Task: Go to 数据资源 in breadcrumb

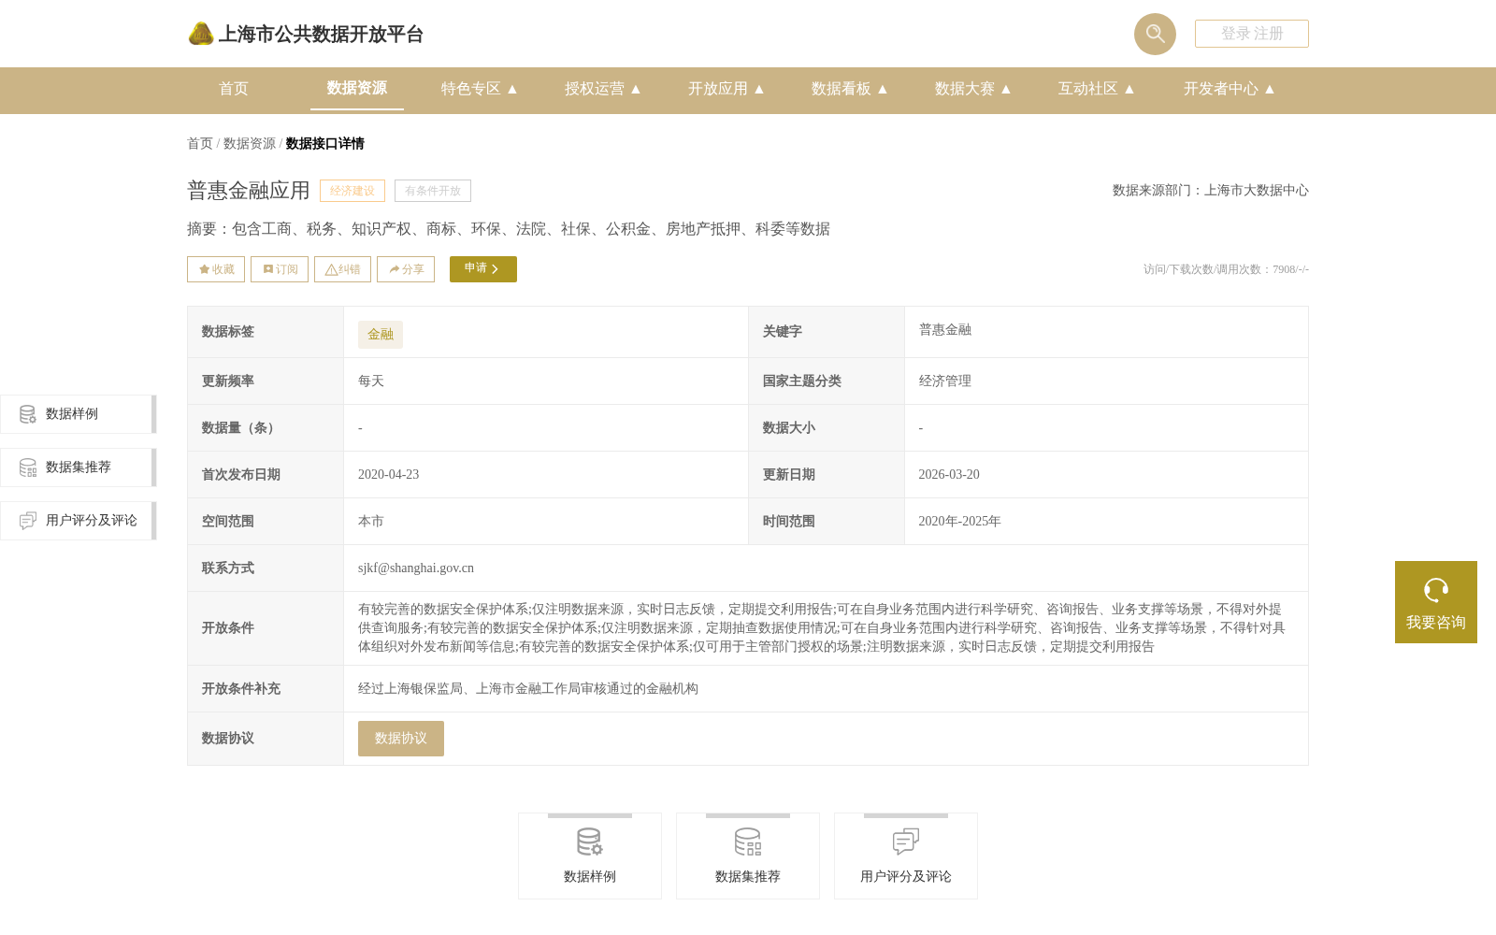Action: (250, 144)
